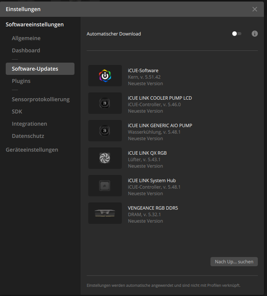The image size is (267, 296).
Task: Click the Nach Up... suchen button
Action: [234, 262]
